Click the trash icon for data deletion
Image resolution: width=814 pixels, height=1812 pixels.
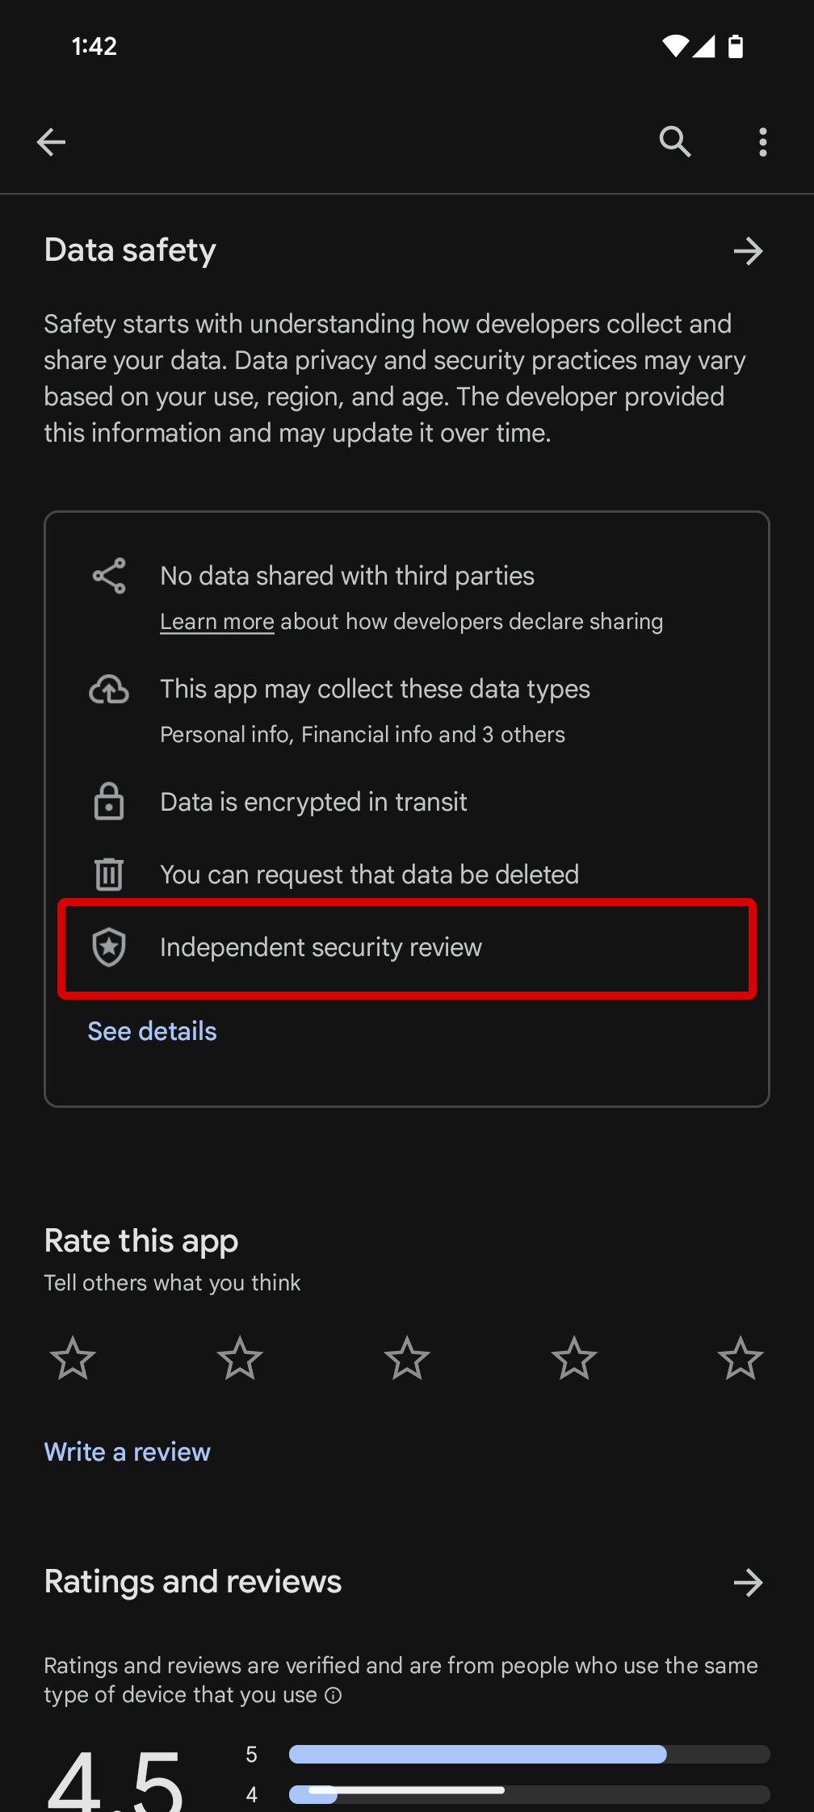click(108, 874)
